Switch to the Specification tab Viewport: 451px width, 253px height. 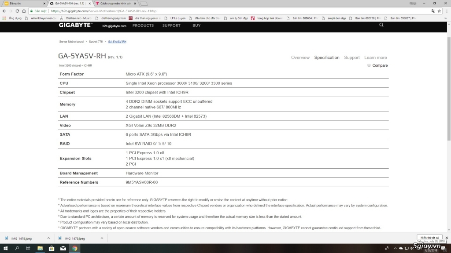coord(326,58)
